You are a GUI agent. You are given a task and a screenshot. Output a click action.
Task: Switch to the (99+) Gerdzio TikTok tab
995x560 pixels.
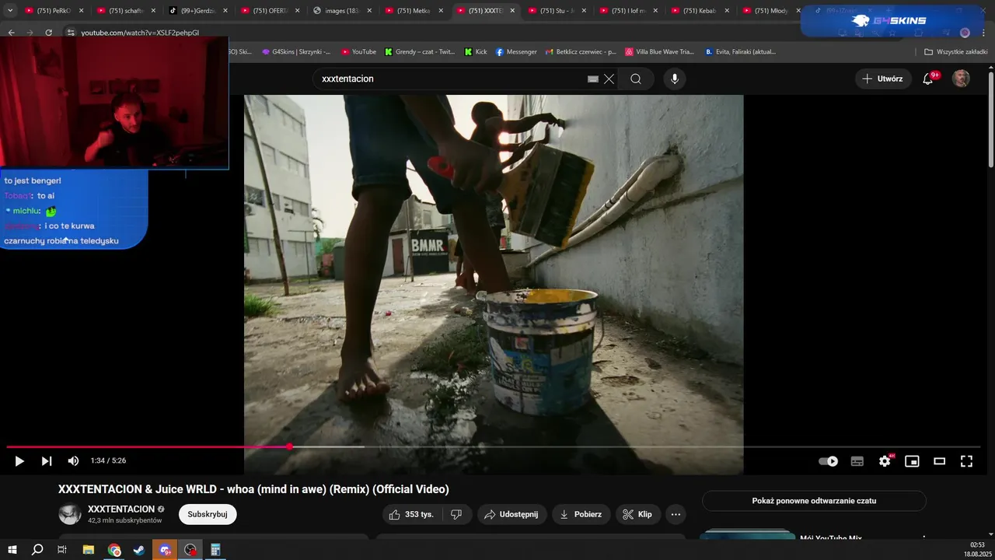(x=197, y=11)
